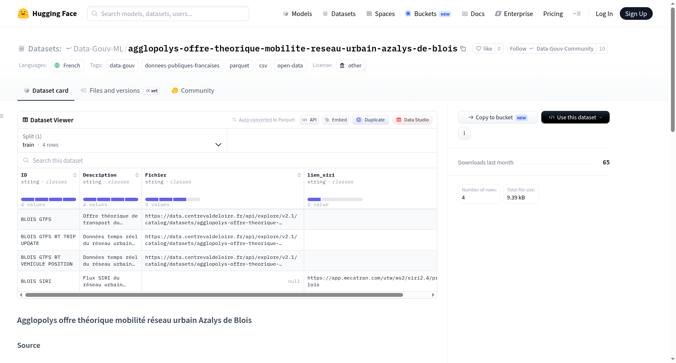Click the Fichier column value distribution bar
The image size is (676, 363).
click(173, 199)
